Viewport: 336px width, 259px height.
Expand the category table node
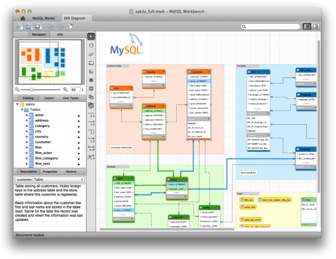coord(27,126)
